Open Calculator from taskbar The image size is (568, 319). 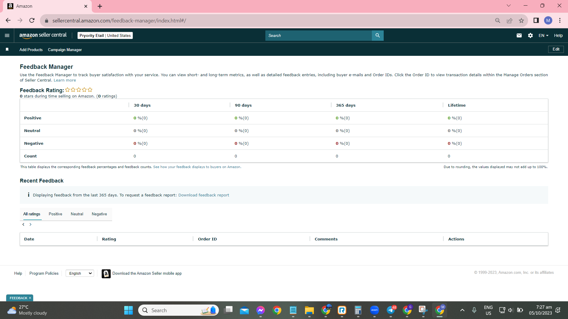(x=358, y=310)
